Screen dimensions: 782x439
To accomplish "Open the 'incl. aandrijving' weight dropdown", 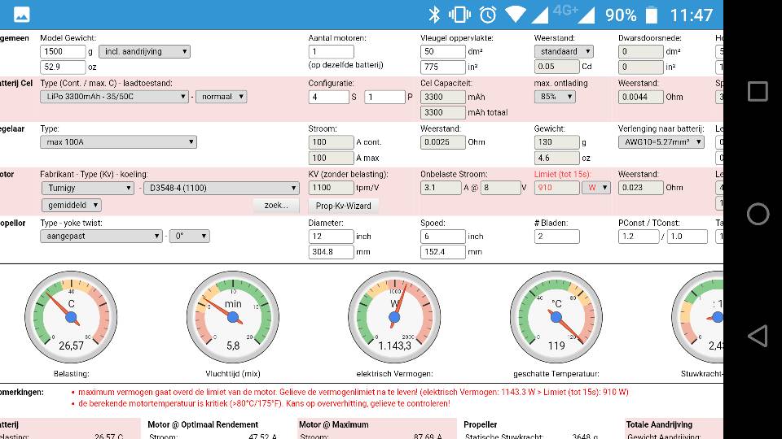I will click(145, 51).
